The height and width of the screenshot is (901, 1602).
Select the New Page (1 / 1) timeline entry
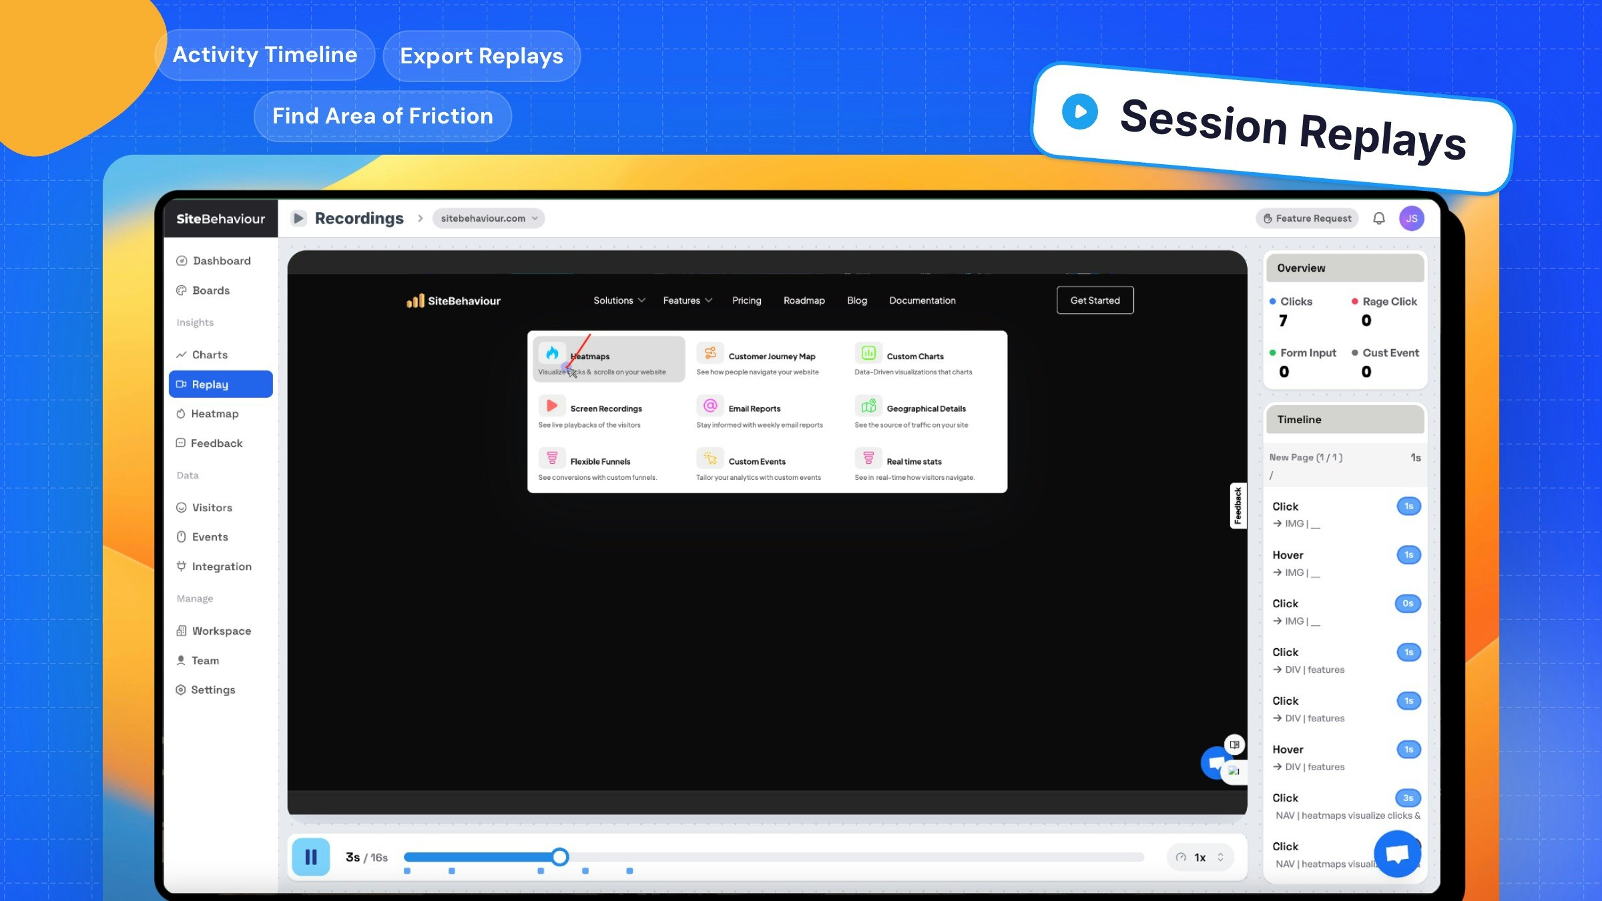[1345, 465]
